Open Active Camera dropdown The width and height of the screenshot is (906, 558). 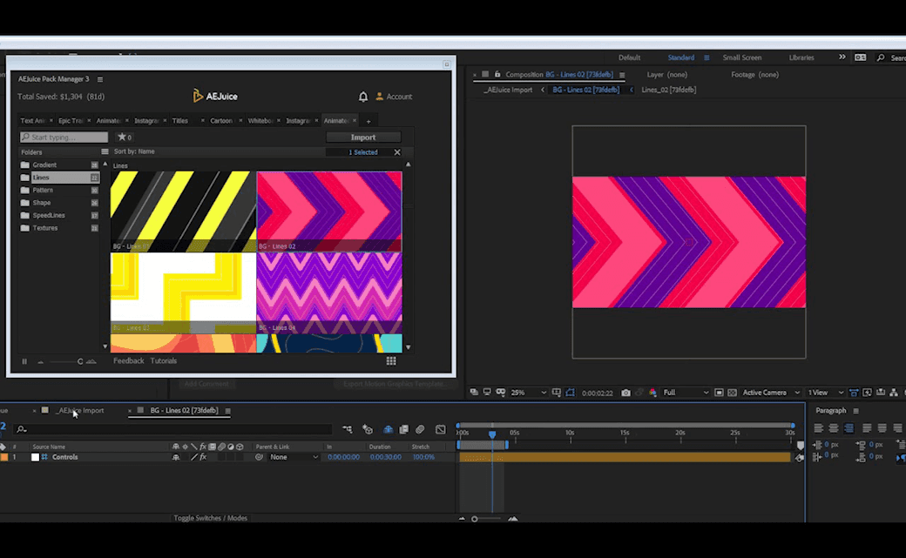[771, 393]
